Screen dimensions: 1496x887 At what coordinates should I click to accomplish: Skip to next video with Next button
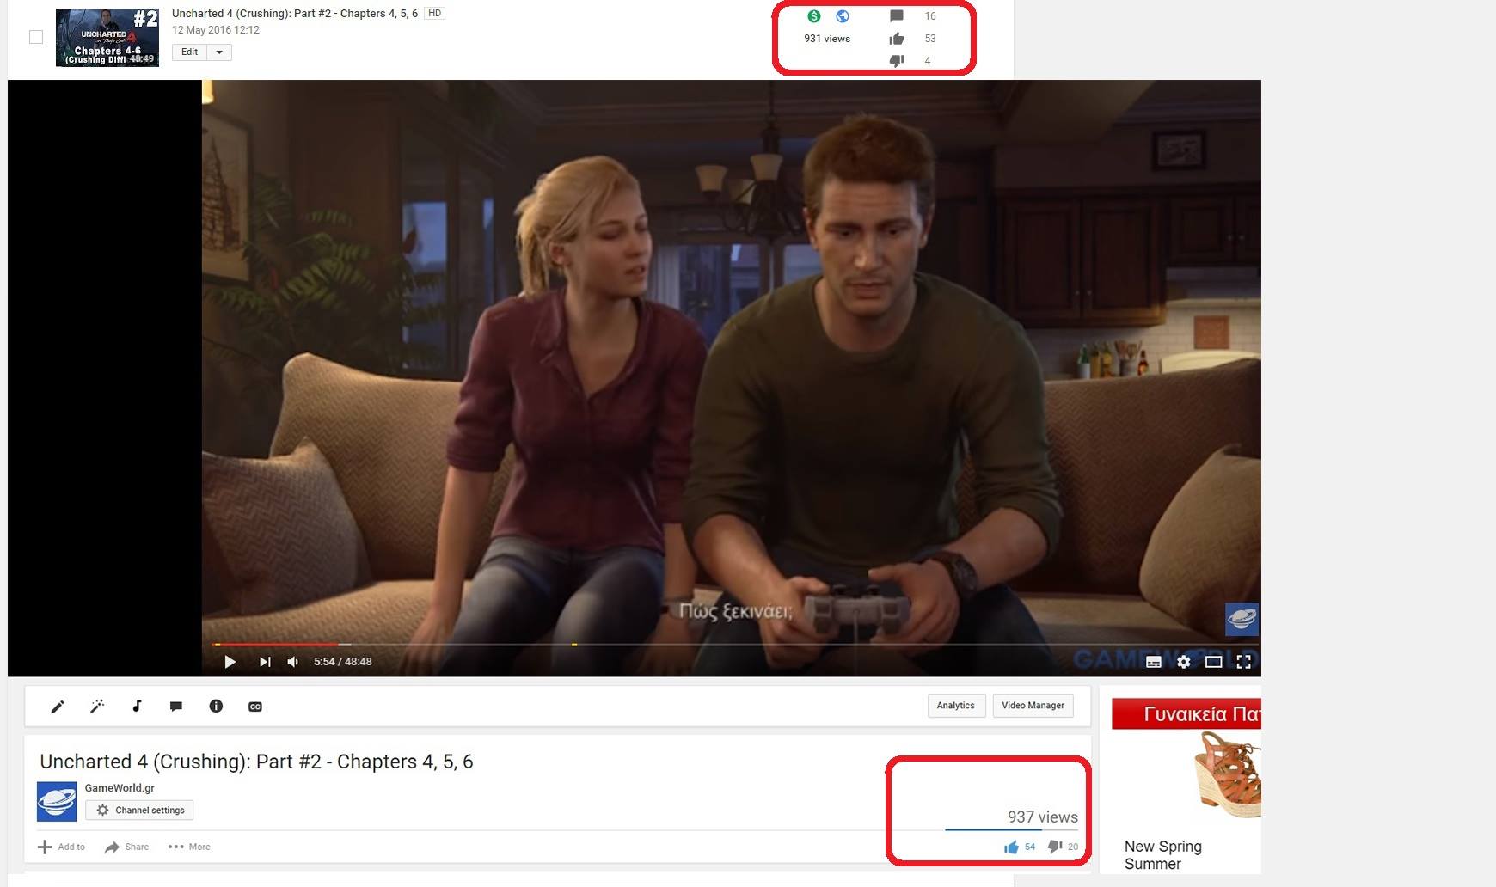coord(265,662)
